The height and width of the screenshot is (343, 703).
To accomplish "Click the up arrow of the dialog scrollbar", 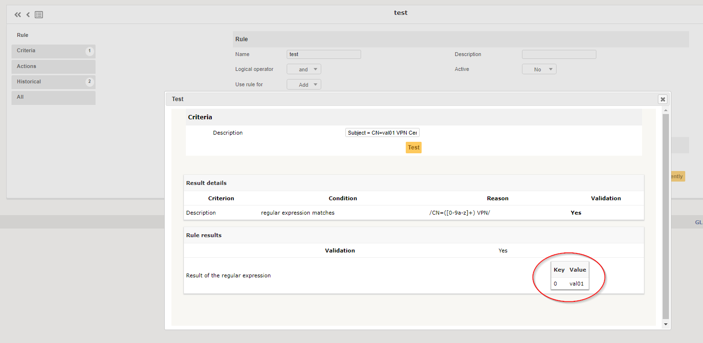I will pos(666,110).
